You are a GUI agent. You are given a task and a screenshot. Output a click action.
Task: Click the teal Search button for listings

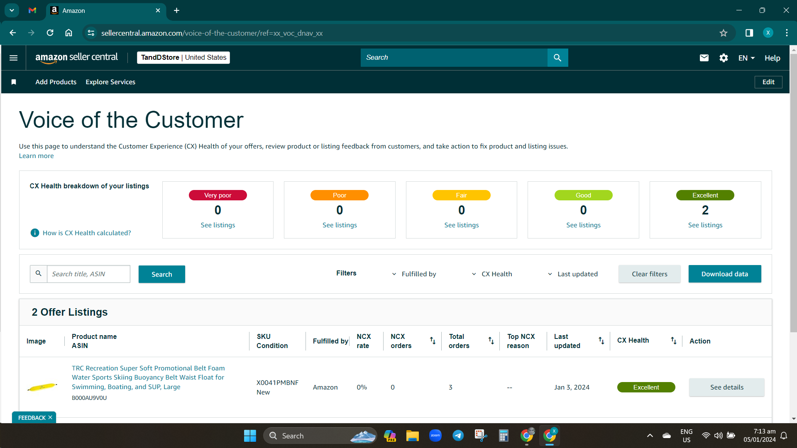coord(161,274)
